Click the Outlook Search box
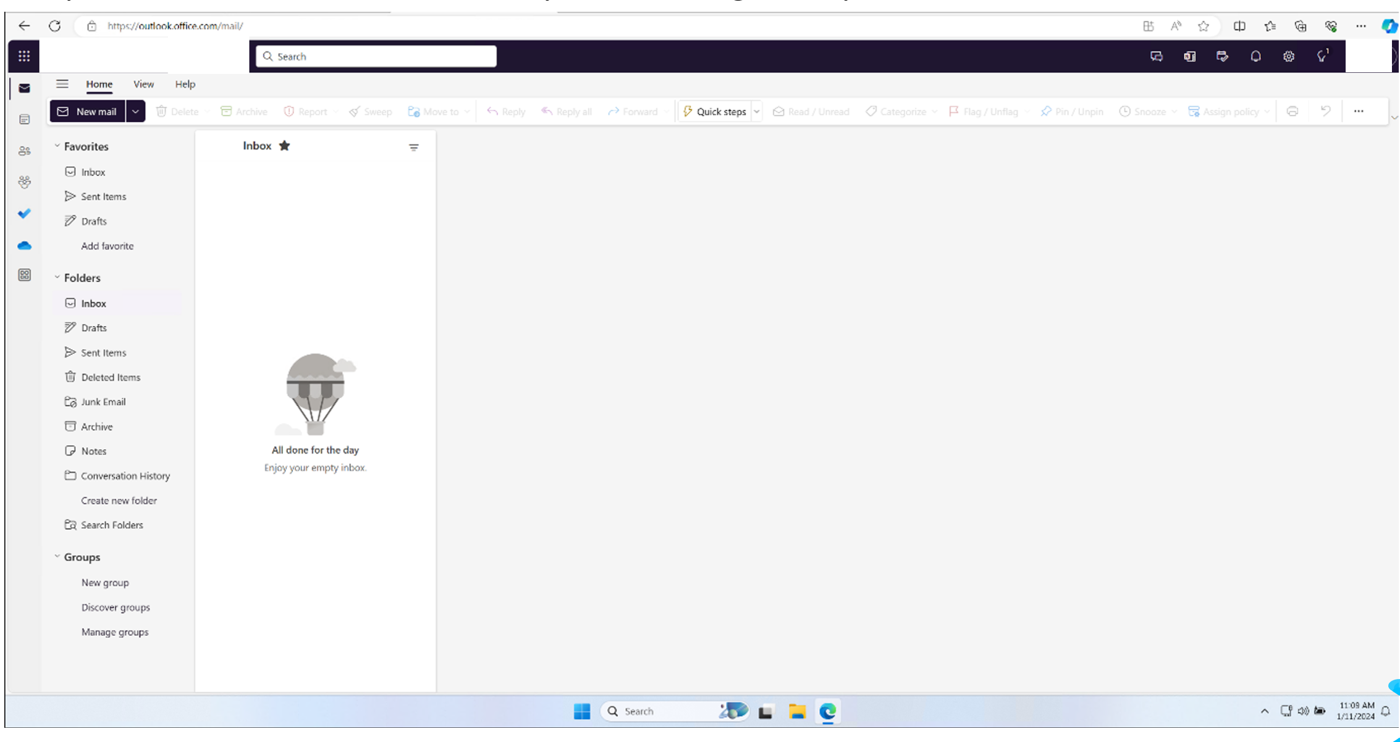Image resolution: width=1400 pixels, height=742 pixels. (376, 56)
